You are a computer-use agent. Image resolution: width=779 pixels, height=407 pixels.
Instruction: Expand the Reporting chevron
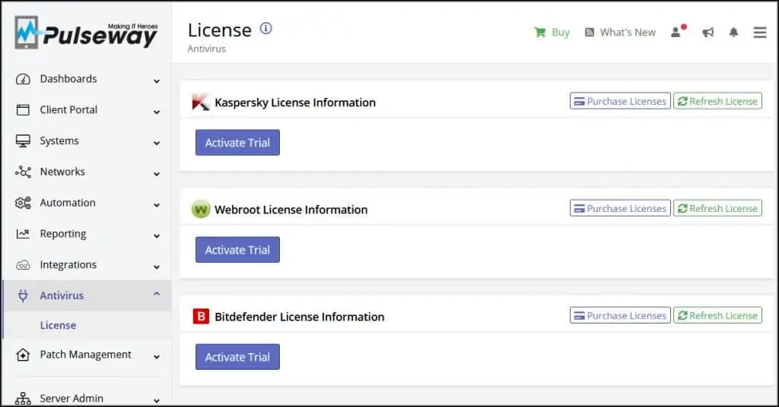[157, 236]
